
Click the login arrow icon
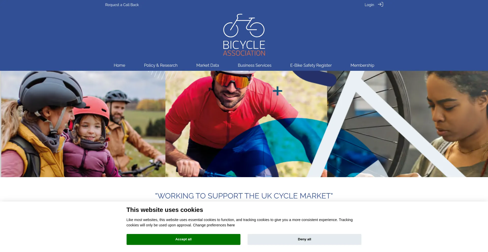pyautogui.click(x=380, y=4)
